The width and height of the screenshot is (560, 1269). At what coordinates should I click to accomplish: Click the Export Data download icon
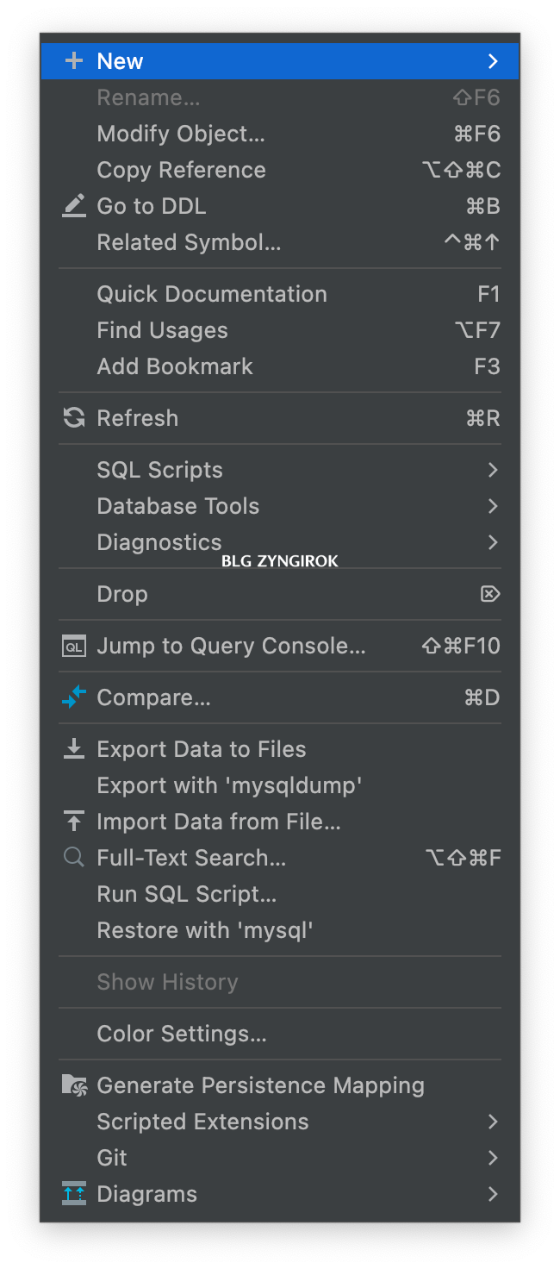[x=74, y=749]
